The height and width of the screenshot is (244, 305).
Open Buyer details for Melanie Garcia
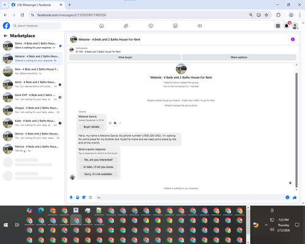click(x=91, y=127)
